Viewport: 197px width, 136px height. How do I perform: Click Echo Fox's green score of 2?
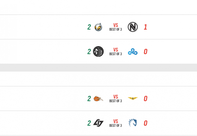(89, 98)
